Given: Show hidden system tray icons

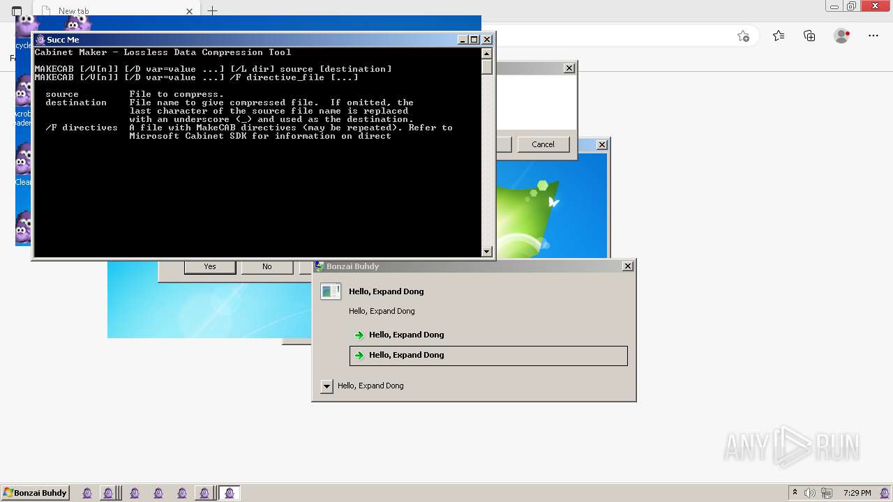Looking at the screenshot, I should [795, 493].
